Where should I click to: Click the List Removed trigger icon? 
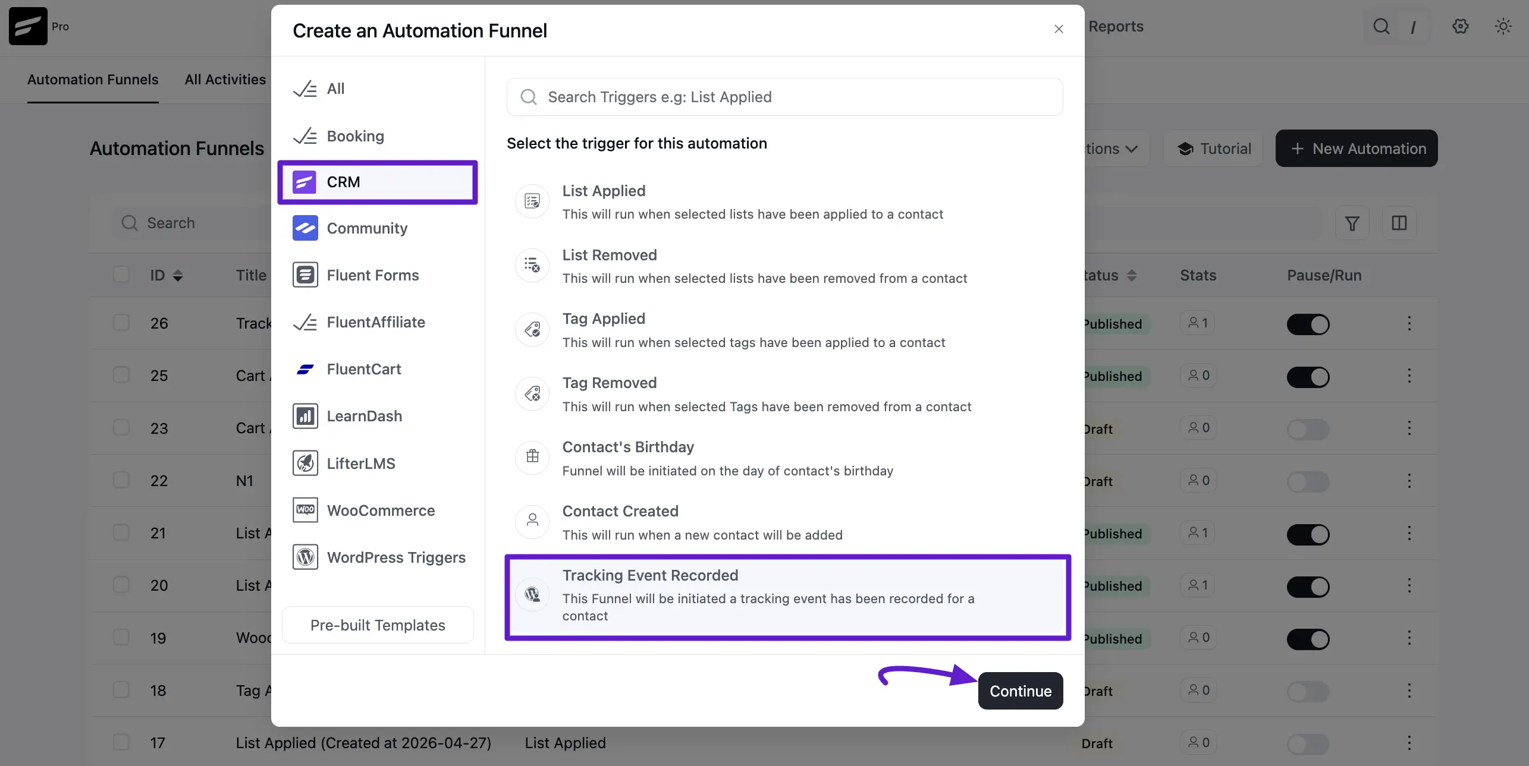click(532, 266)
